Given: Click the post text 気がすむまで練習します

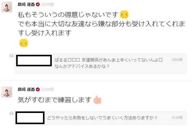Looking at the screenshot, I should tap(55, 100).
